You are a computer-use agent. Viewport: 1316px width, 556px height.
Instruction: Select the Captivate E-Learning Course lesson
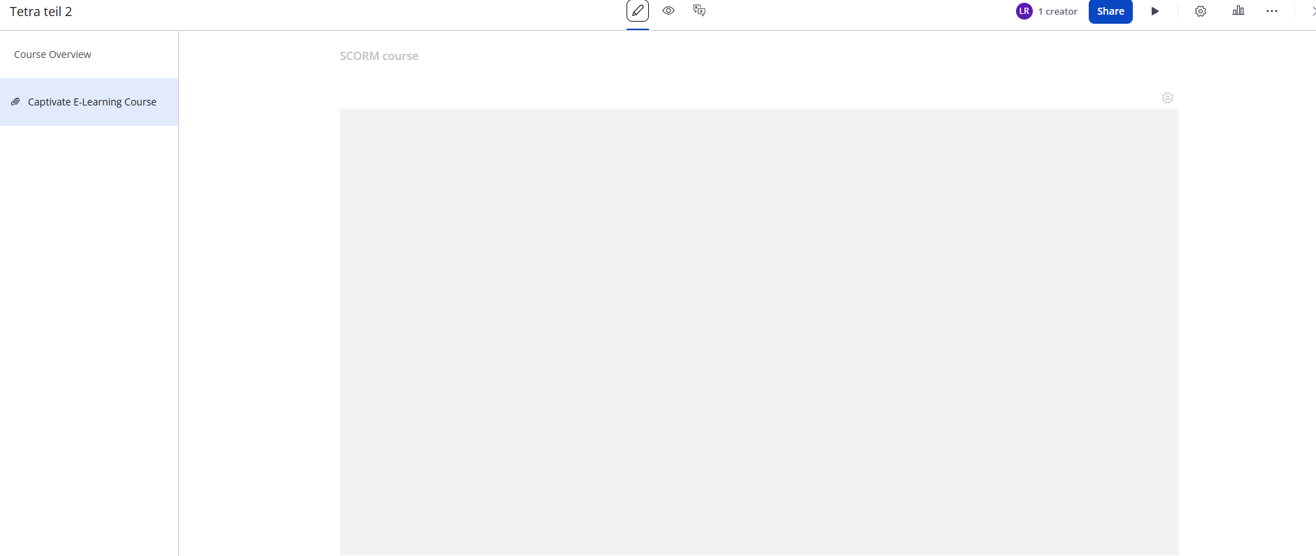pos(92,102)
